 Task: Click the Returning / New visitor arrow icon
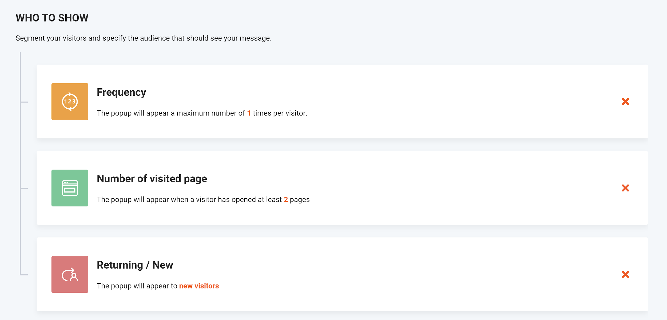coord(70,274)
